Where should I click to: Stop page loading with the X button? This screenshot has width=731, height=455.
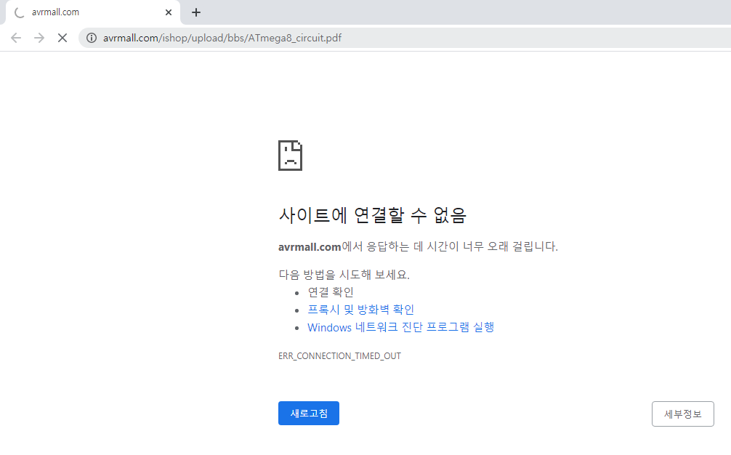(62, 38)
